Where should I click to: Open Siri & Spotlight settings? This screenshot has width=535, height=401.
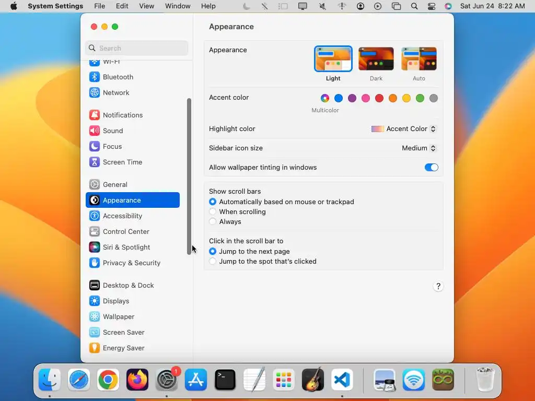tap(132, 247)
